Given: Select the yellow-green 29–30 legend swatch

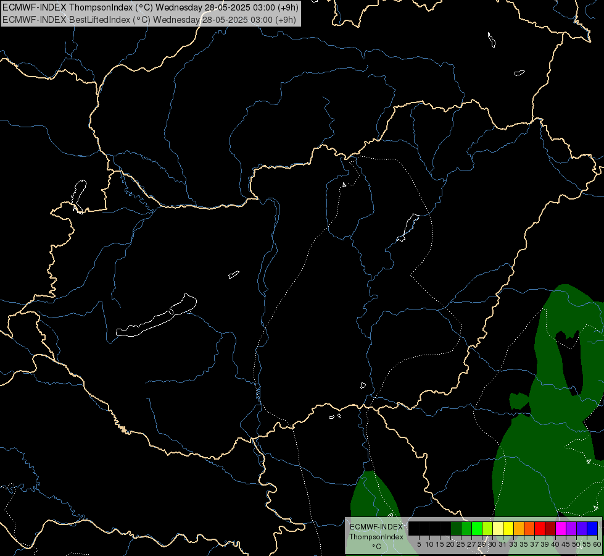Looking at the screenshot, I should click(x=487, y=528).
